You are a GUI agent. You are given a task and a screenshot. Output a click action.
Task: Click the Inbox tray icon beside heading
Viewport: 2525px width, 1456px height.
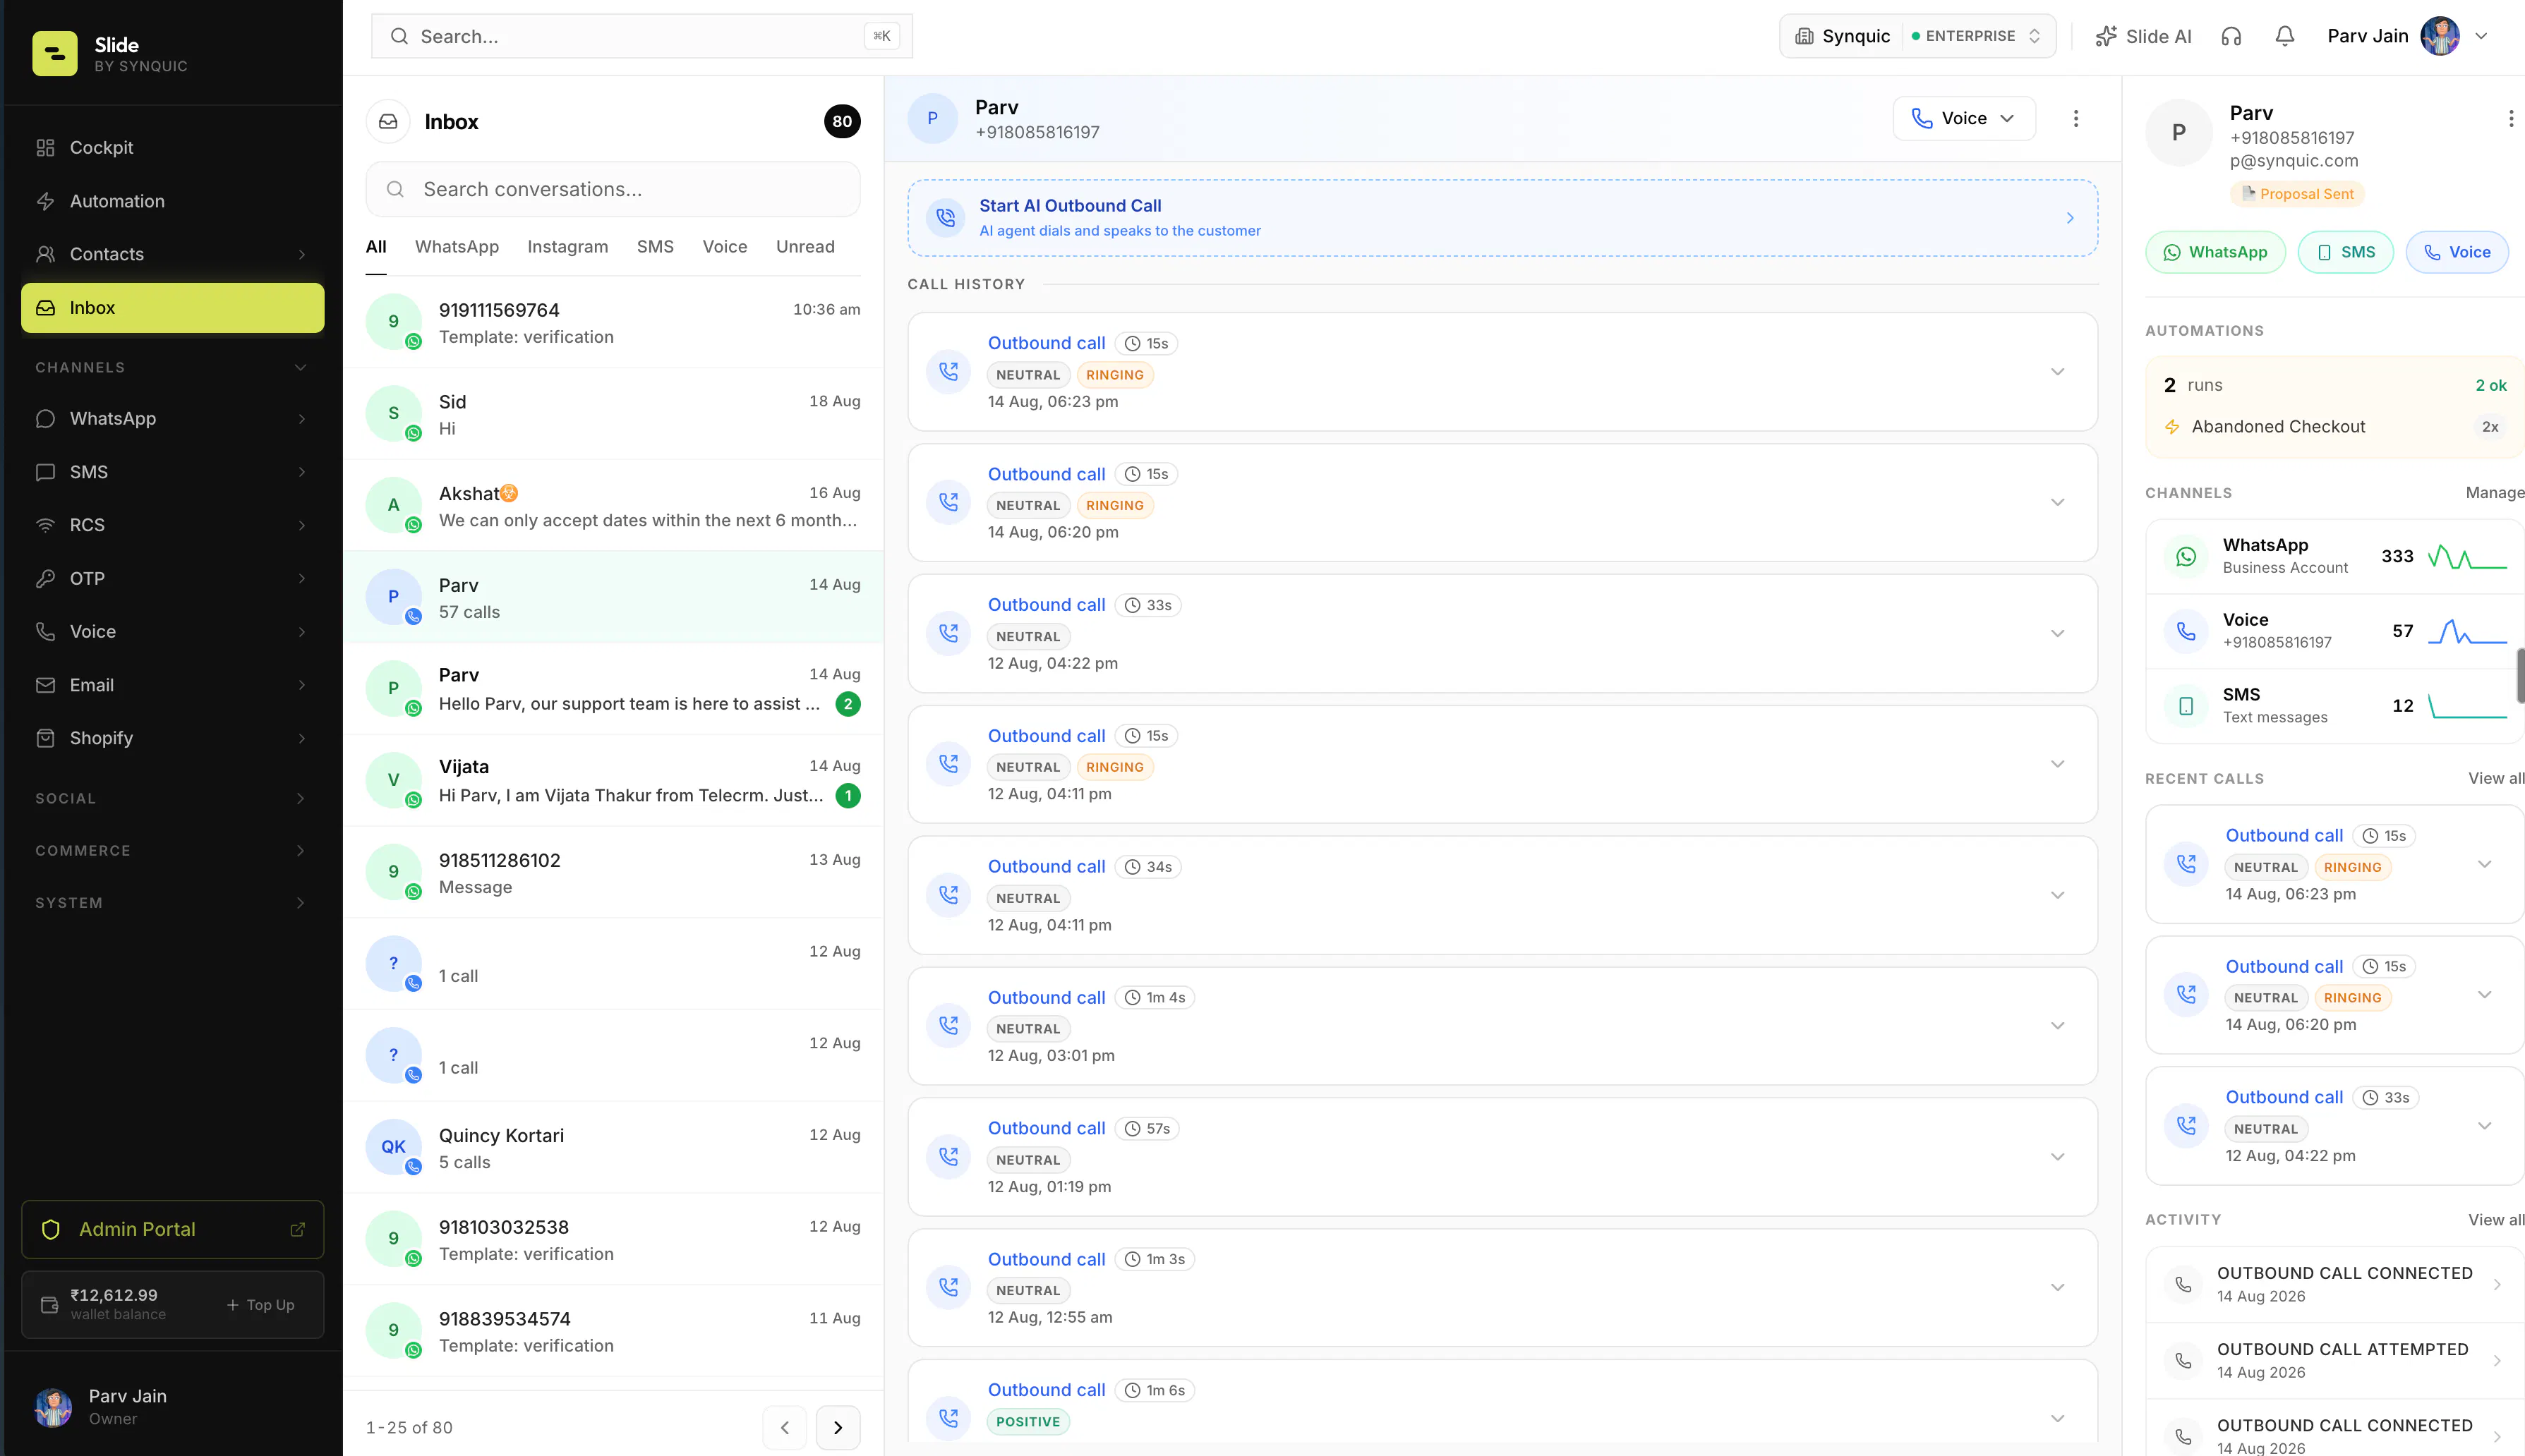[388, 121]
